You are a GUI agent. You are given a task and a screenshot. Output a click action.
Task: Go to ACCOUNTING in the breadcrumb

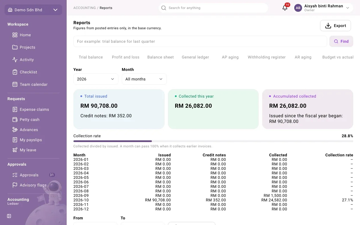coord(85,8)
